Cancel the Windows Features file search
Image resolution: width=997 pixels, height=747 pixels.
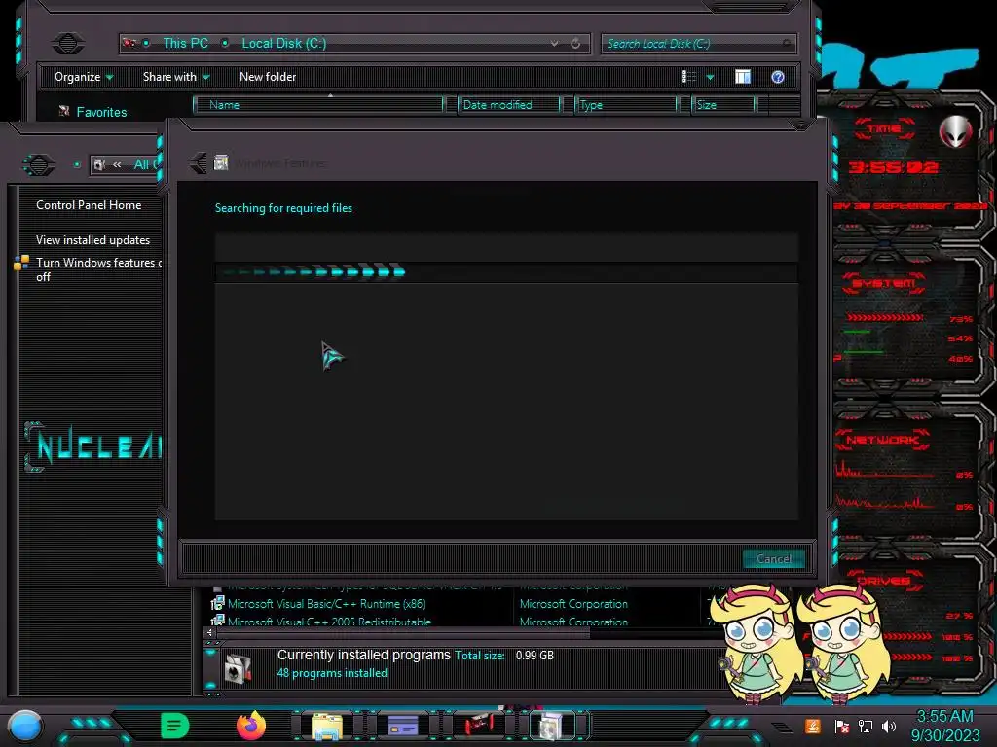pyautogui.click(x=773, y=559)
